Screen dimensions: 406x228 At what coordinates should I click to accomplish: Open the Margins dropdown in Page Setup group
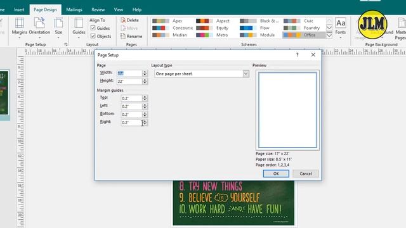pyautogui.click(x=19, y=28)
